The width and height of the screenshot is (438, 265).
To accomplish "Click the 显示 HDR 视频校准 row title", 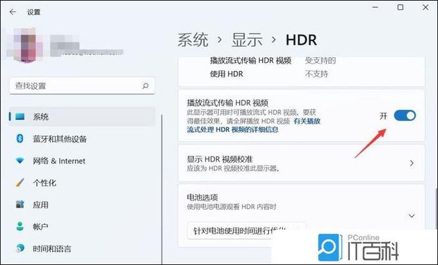I will coord(220,159).
